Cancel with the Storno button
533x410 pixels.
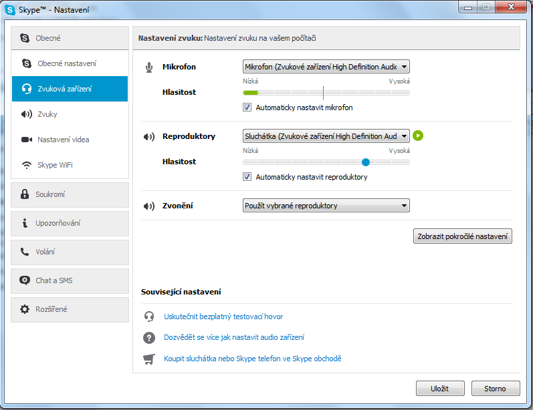click(496, 388)
